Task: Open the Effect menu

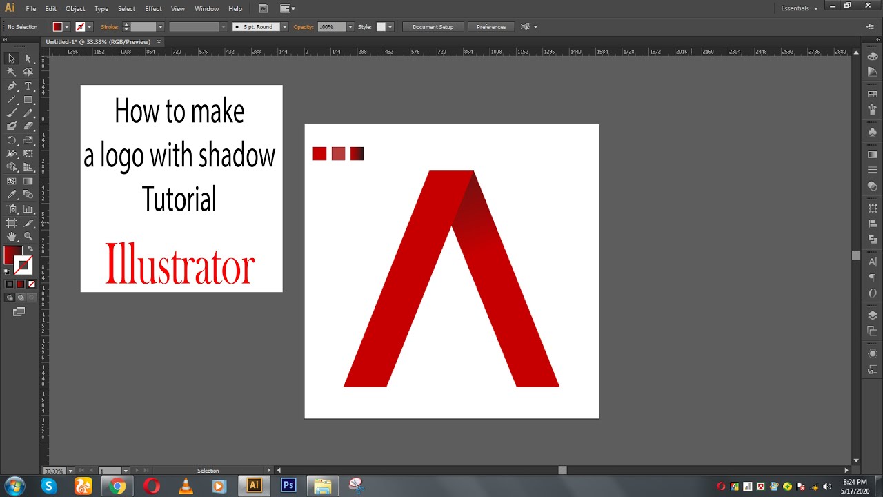Action: (x=153, y=9)
